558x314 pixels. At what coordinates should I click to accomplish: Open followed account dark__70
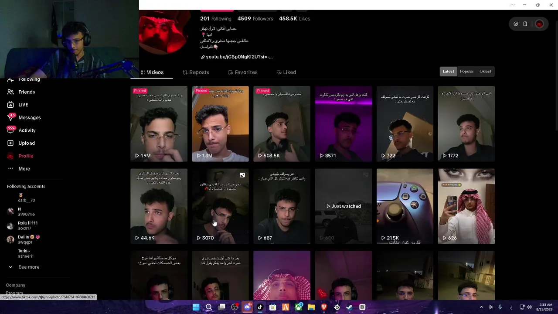click(x=26, y=198)
